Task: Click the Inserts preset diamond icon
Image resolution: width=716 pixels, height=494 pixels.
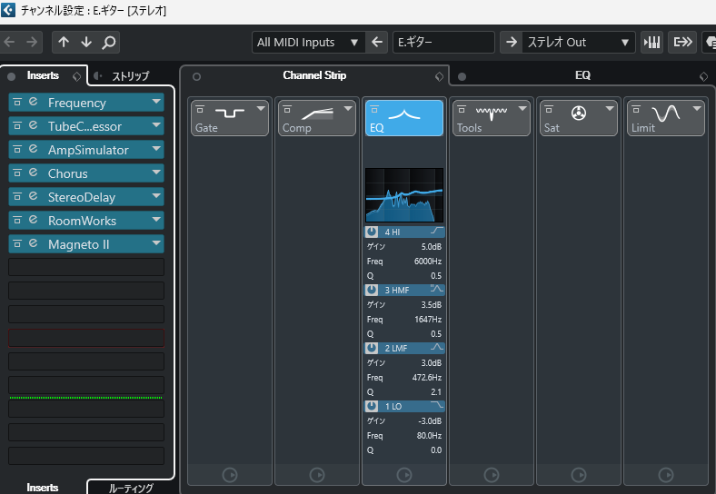Action: tap(76, 76)
